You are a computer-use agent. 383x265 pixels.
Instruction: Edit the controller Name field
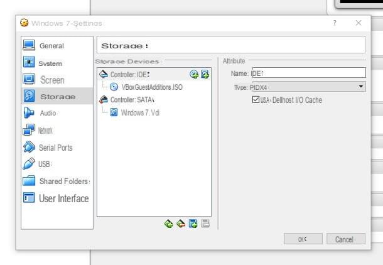tap(309, 73)
